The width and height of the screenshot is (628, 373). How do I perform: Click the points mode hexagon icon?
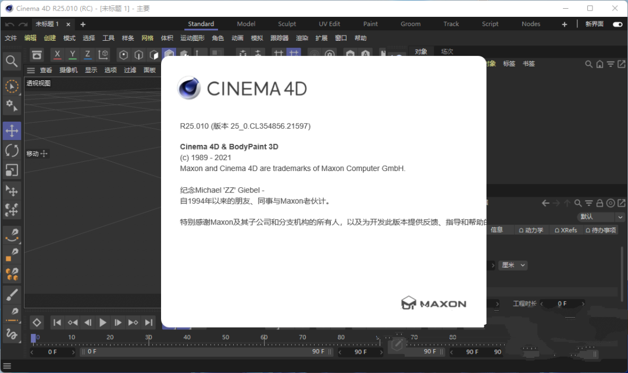(x=124, y=55)
